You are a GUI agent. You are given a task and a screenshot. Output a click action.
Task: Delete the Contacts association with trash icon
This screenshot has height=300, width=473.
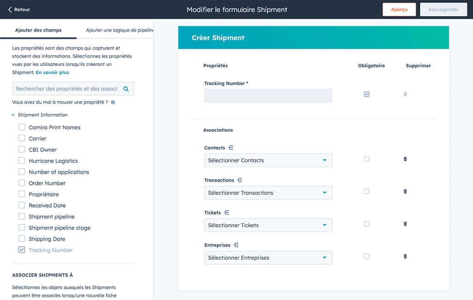click(x=405, y=159)
